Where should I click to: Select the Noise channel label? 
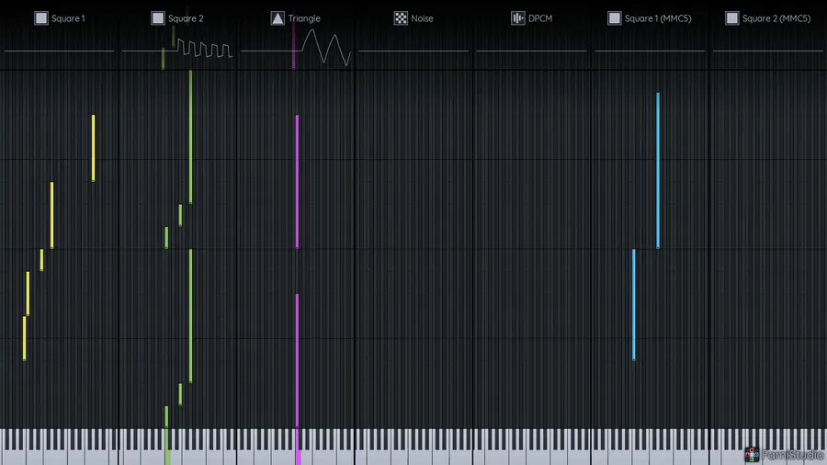click(422, 18)
